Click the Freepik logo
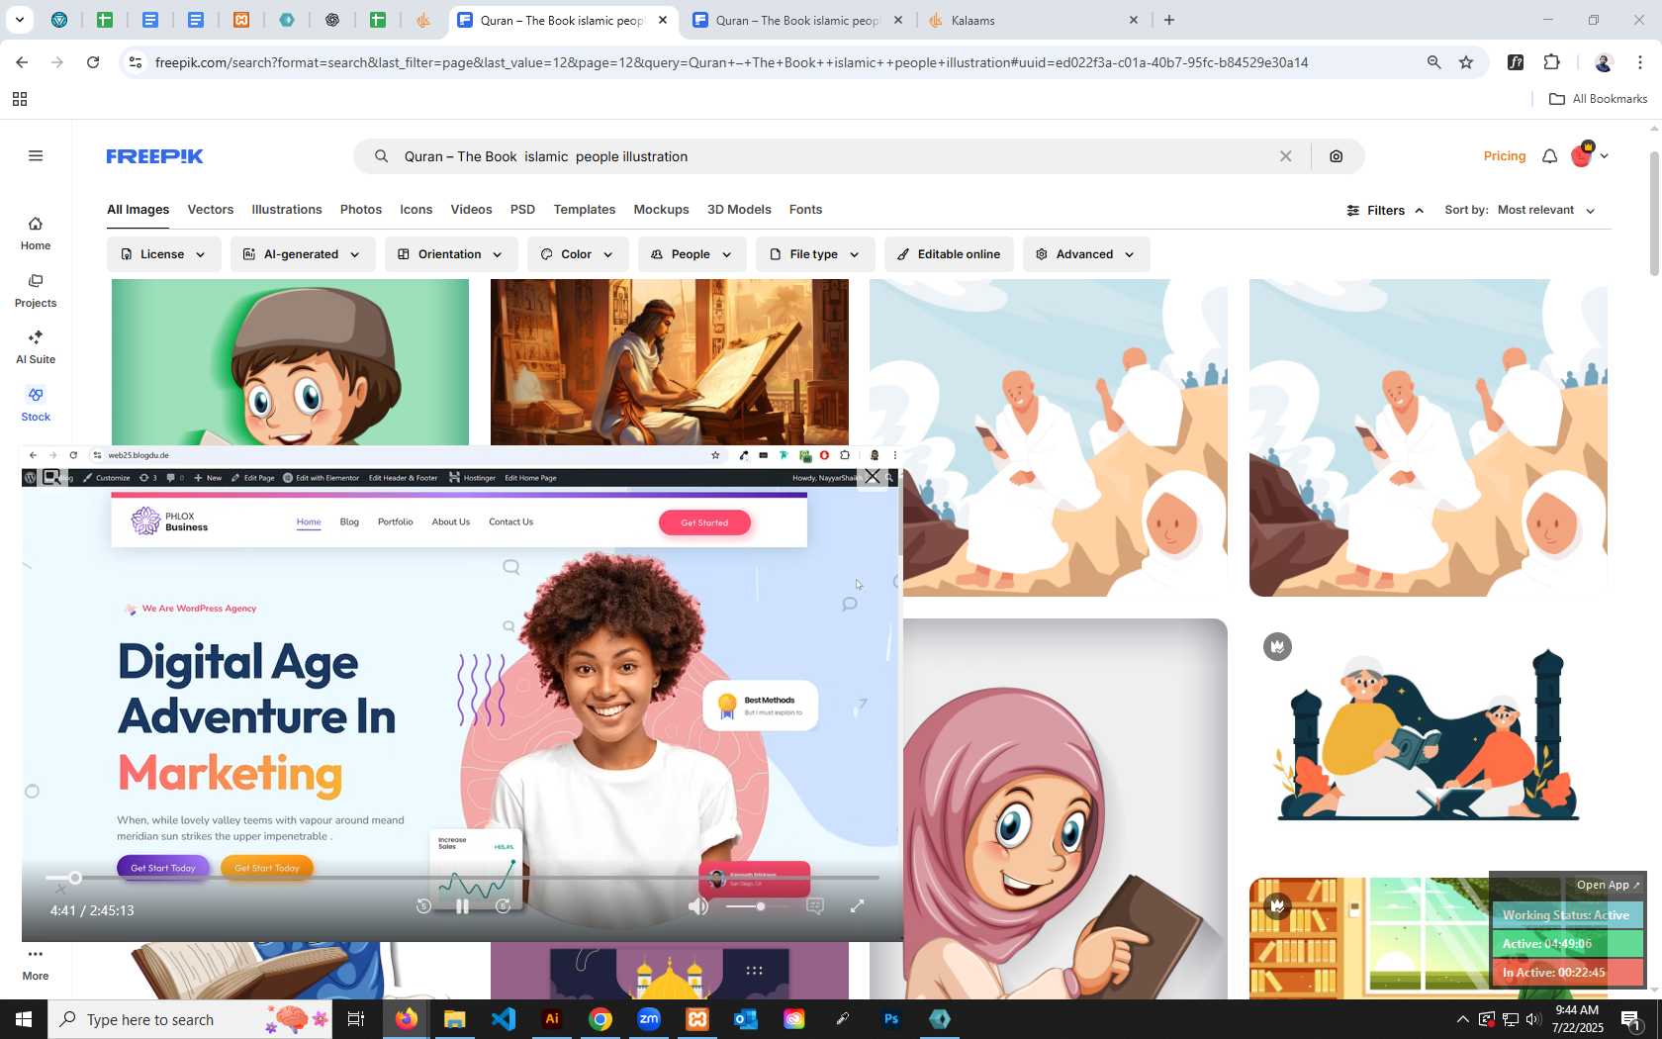 click(x=154, y=156)
